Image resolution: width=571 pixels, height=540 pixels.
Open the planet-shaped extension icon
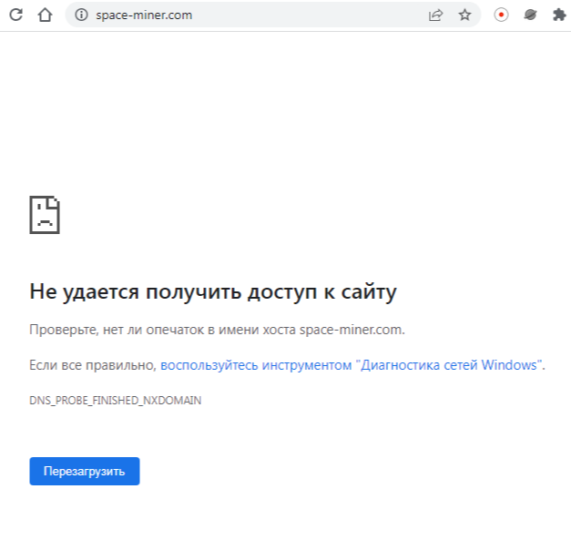530,15
